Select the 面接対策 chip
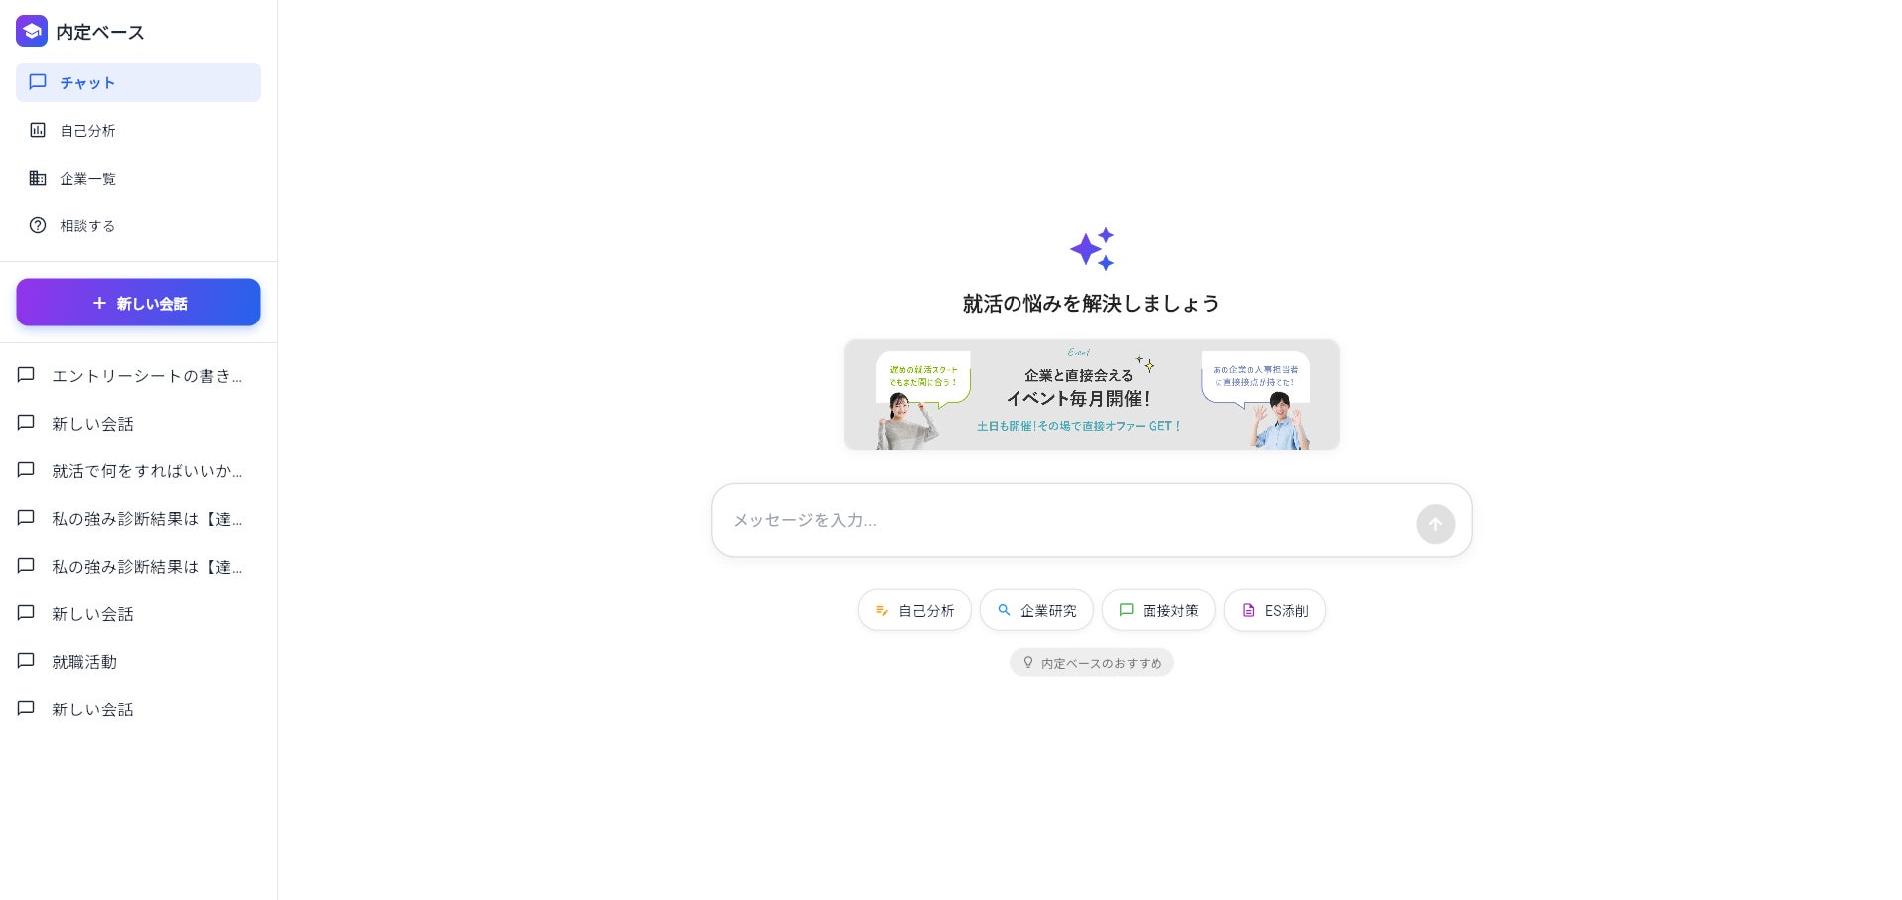This screenshot has height=900, width=1902. [1158, 610]
